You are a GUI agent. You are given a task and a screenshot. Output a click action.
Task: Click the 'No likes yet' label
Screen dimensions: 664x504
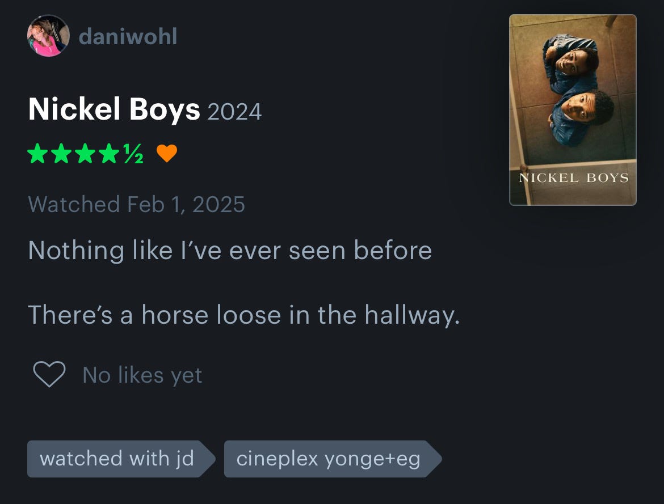(x=142, y=375)
